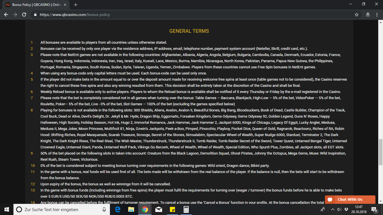The width and height of the screenshot is (383, 215).
Task: Open the People icon in system tray
Action: click(x=323, y=209)
